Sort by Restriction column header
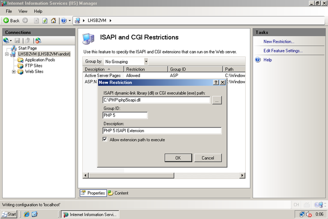The width and height of the screenshot is (328, 219). (x=146, y=69)
